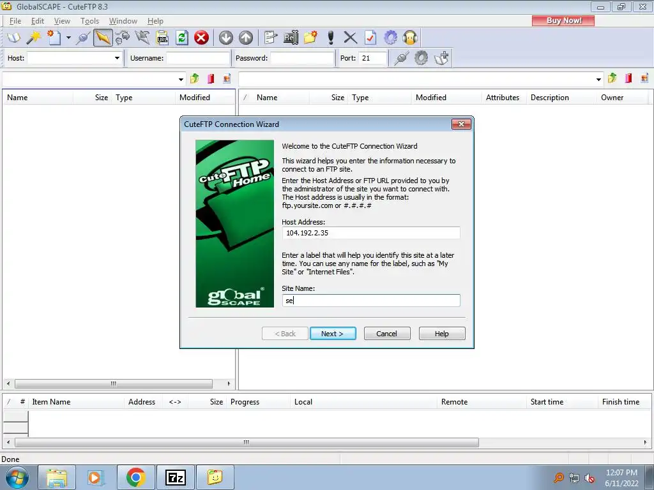Open Global Options gear icon
The image size is (654, 490).
390,38
